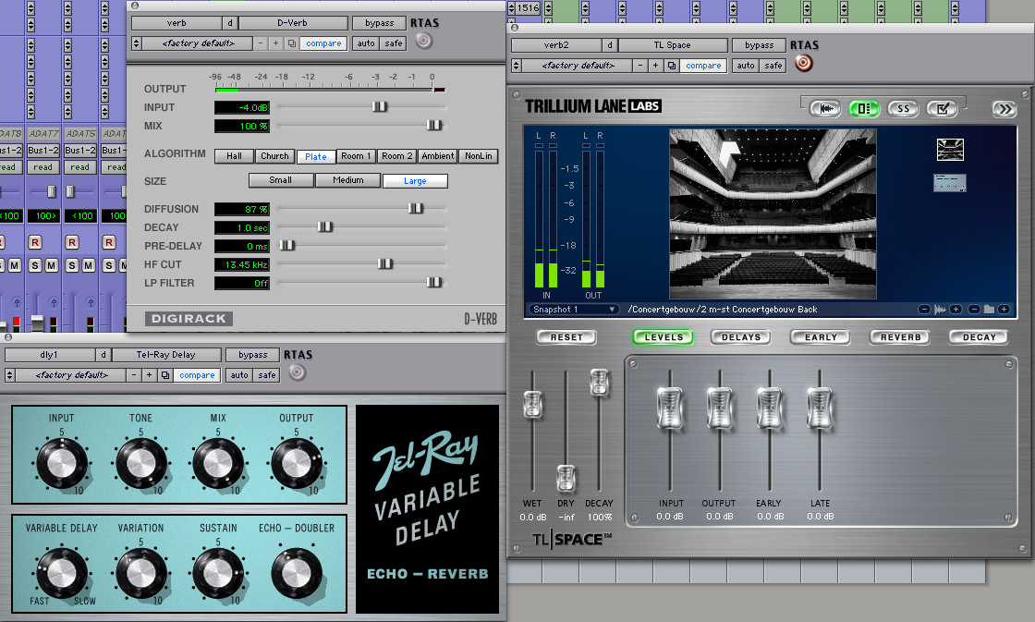Click the small impulse info thumbnail
1035x622 pixels.
tap(950, 183)
